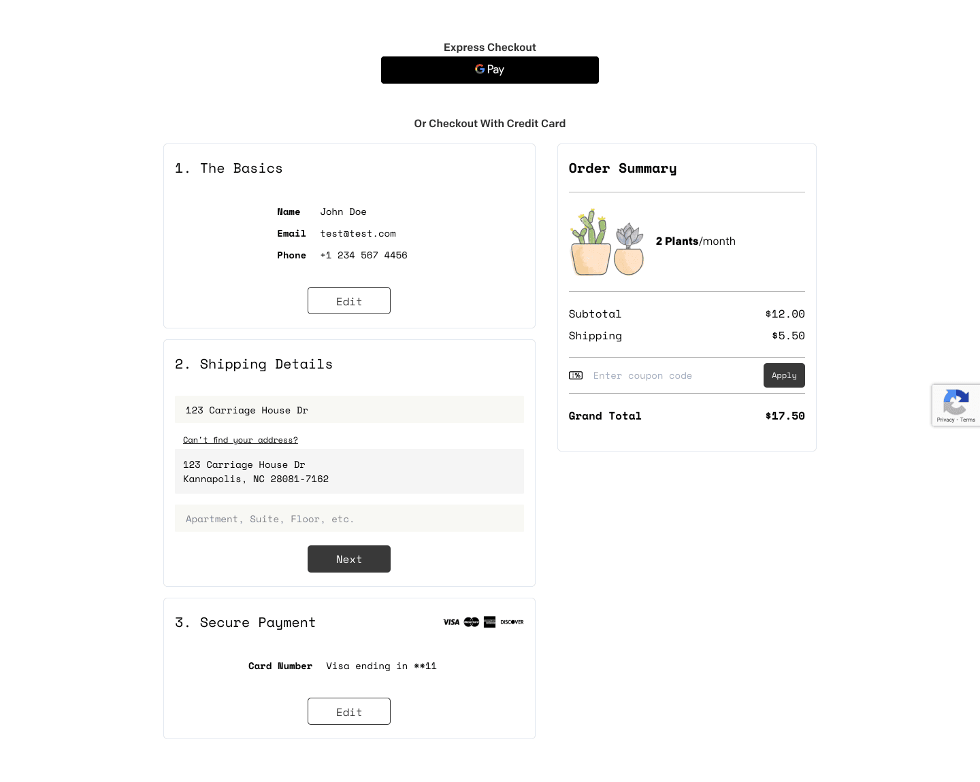Image resolution: width=980 pixels, height=782 pixels.
Task: Click the succulent plant illustration
Action: (629, 249)
